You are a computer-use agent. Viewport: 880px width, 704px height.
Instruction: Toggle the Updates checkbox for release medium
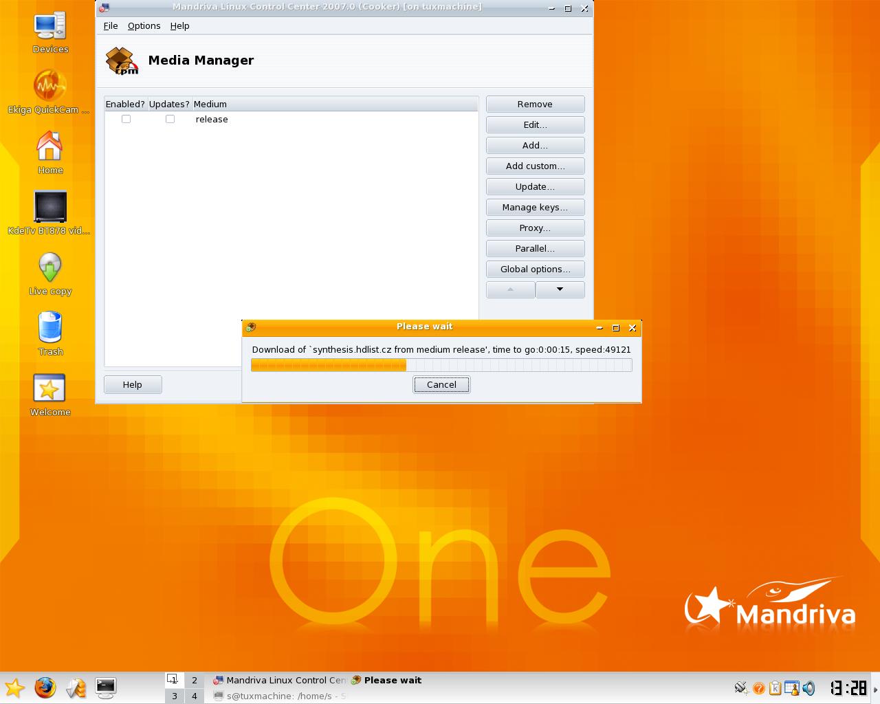(170, 119)
